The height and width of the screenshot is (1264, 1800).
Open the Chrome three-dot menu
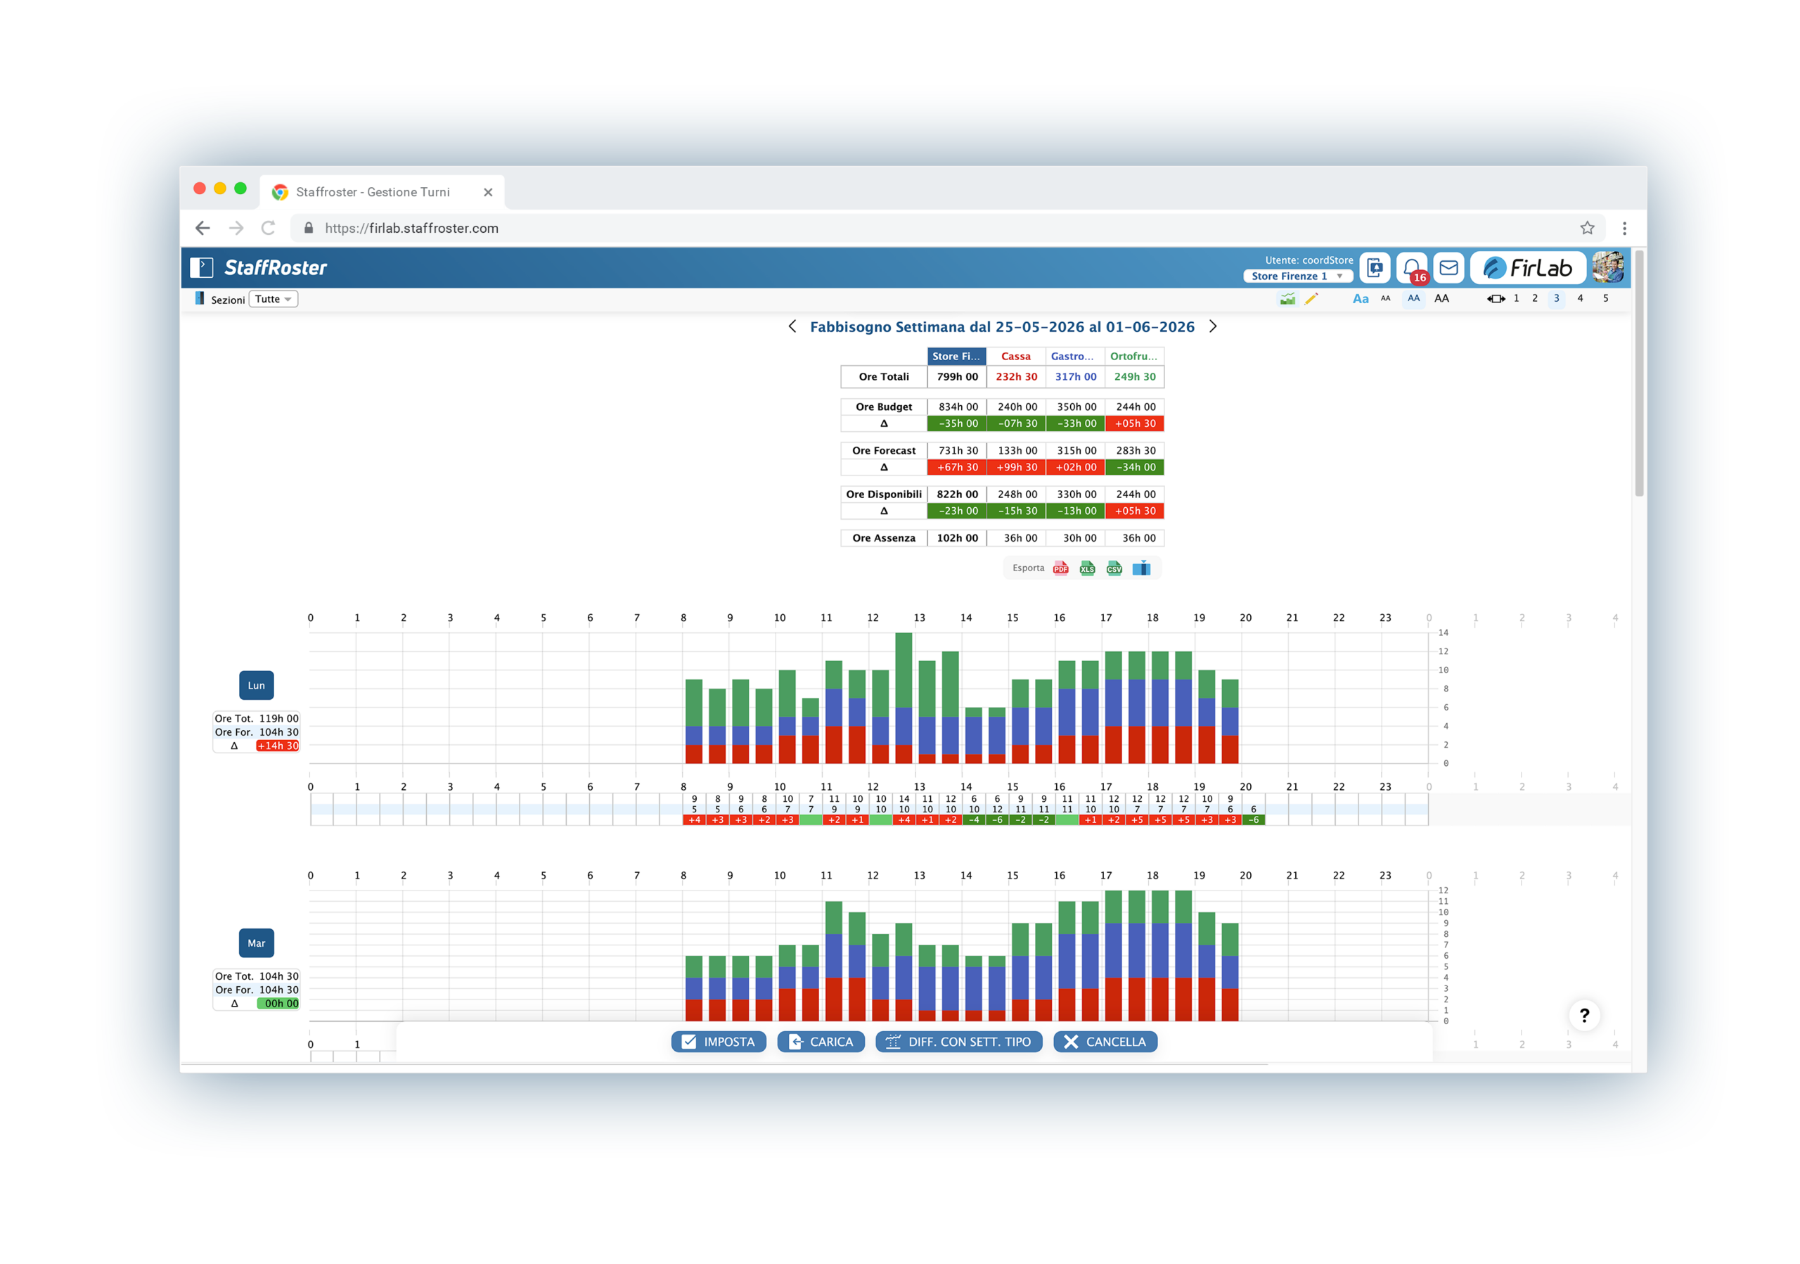click(x=1624, y=228)
